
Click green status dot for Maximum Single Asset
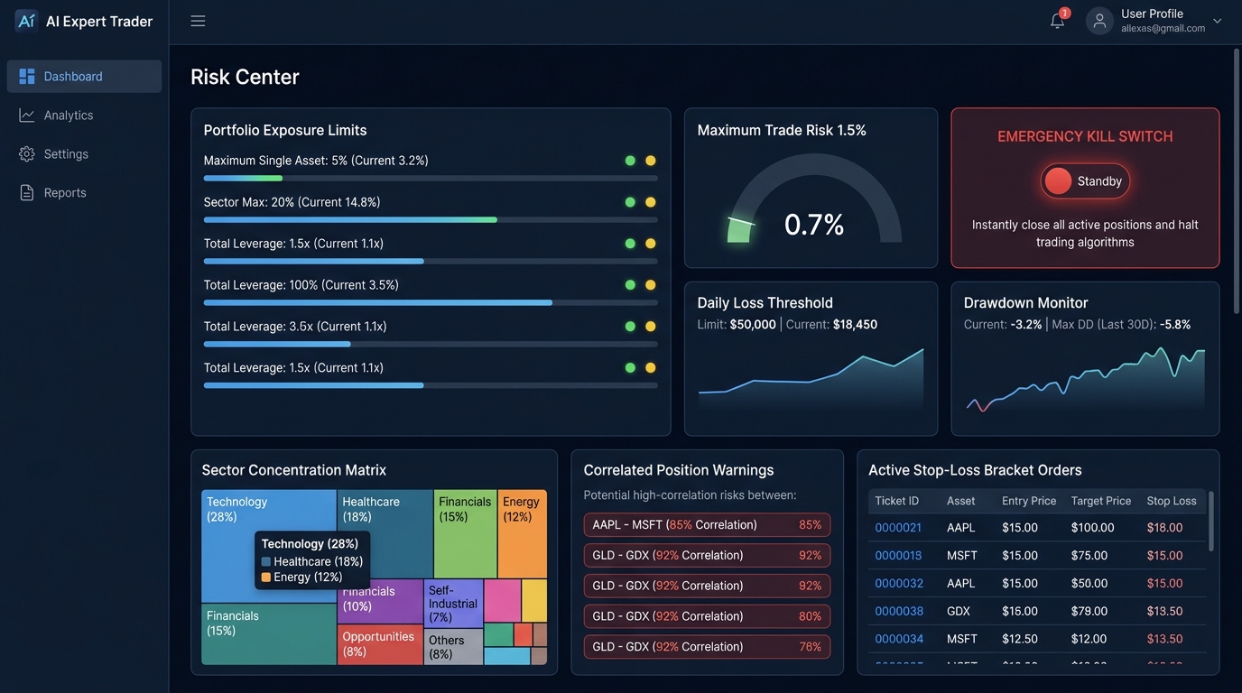pos(630,161)
